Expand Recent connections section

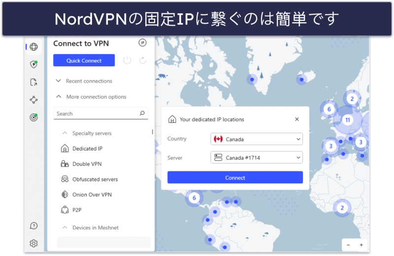tap(84, 81)
